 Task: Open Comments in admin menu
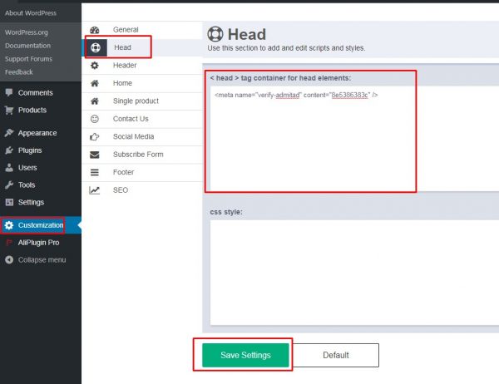(x=41, y=92)
